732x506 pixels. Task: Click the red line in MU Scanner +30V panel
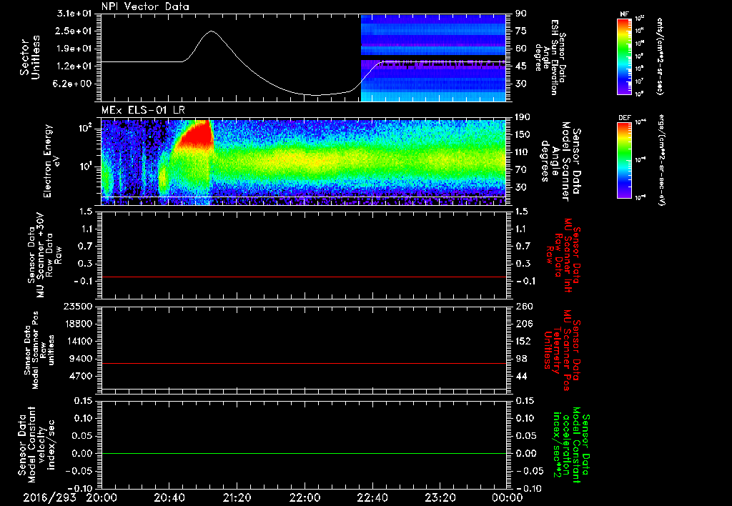coord(304,277)
